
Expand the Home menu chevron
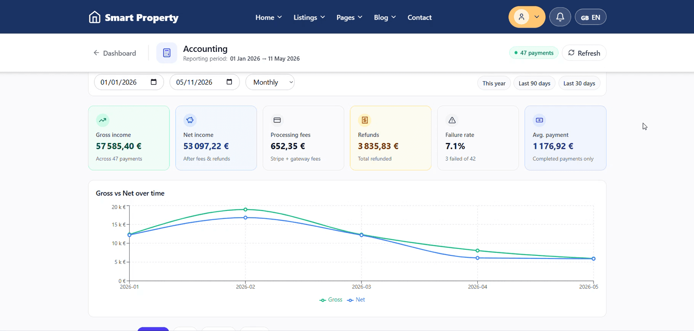(279, 17)
